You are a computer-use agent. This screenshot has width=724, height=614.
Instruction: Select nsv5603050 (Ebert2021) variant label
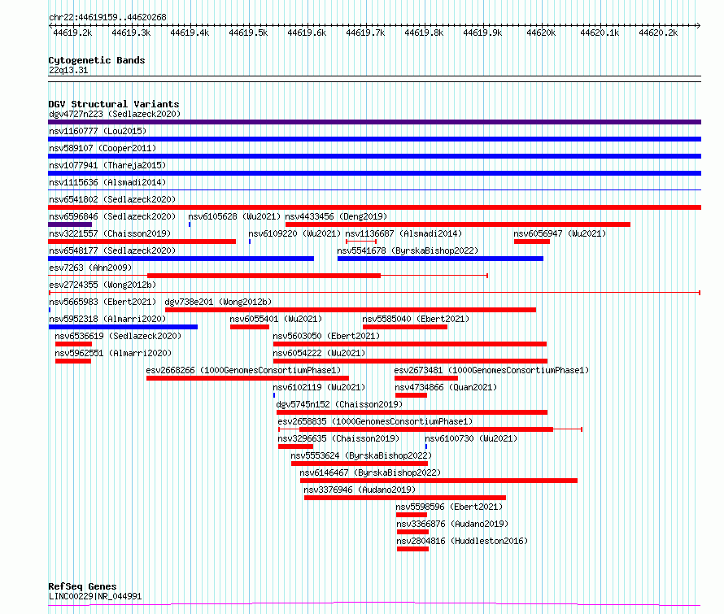click(326, 336)
